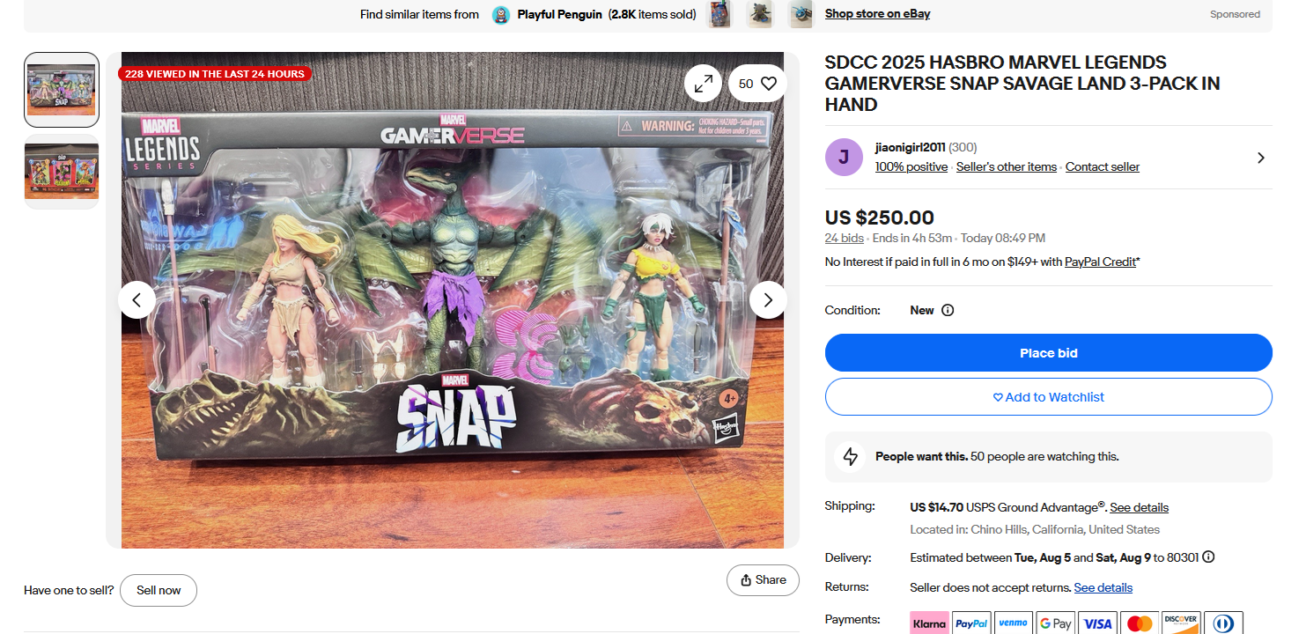Viewport: 1306px width, 634px height.
Task: Open the delivery estimate info icon
Action: [1208, 557]
